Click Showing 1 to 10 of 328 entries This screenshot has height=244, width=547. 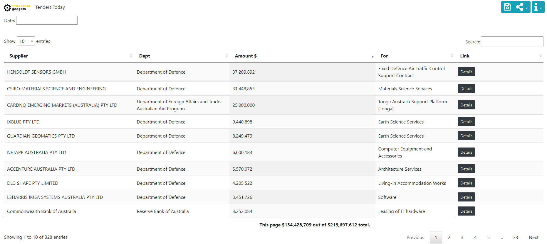pos(36,237)
